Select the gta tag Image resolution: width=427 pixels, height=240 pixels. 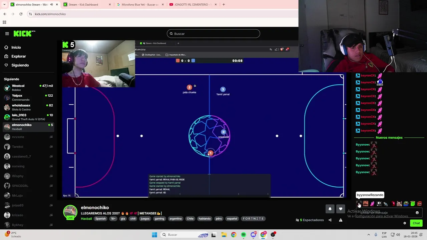[123, 219]
